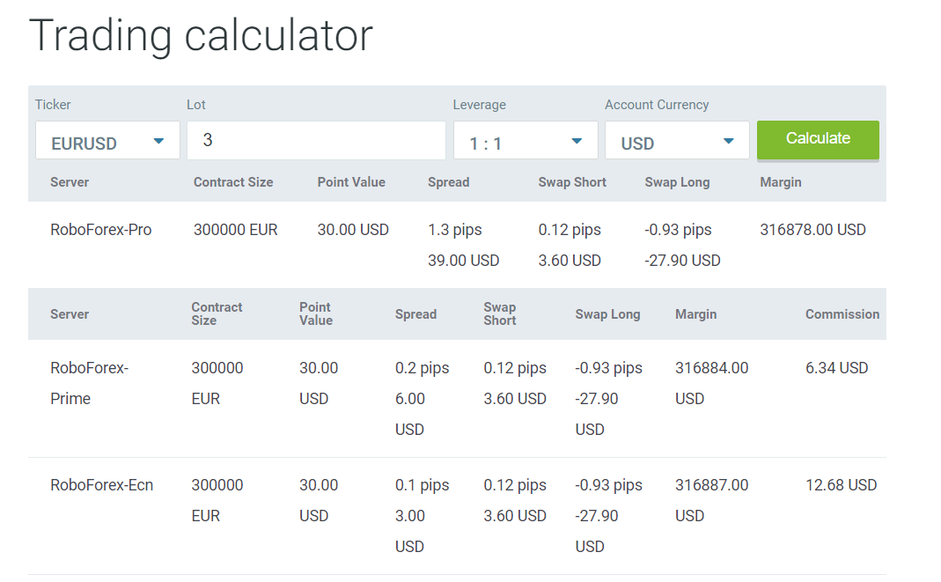
Task: Click the green Calculate button
Action: 818,140
